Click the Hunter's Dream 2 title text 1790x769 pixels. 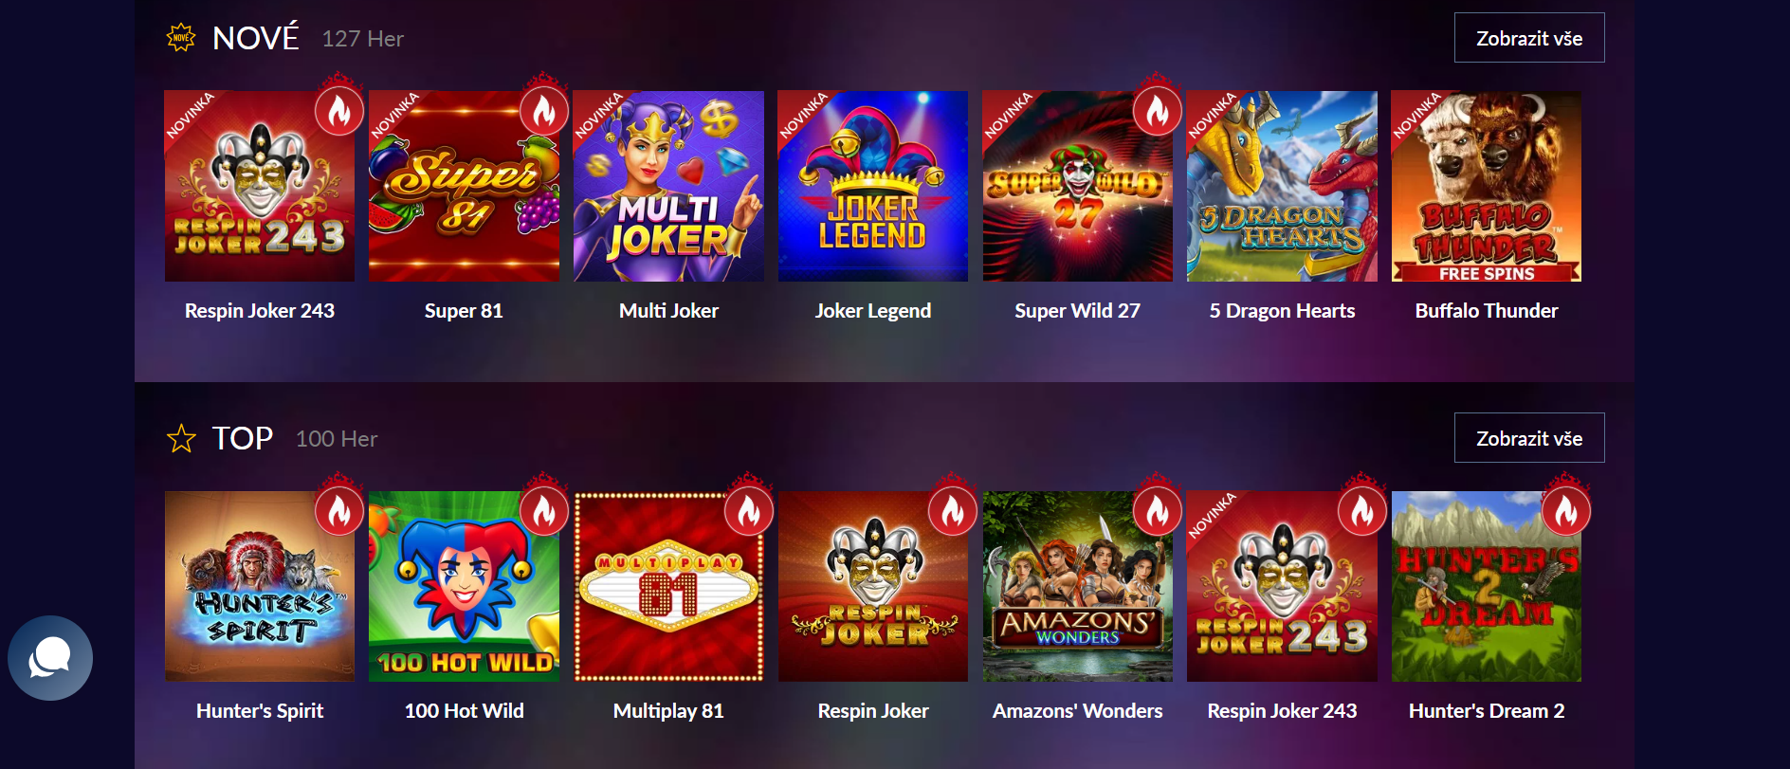tap(1487, 711)
